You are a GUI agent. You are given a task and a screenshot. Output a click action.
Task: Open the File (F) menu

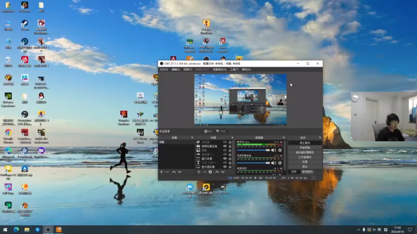[164, 70]
